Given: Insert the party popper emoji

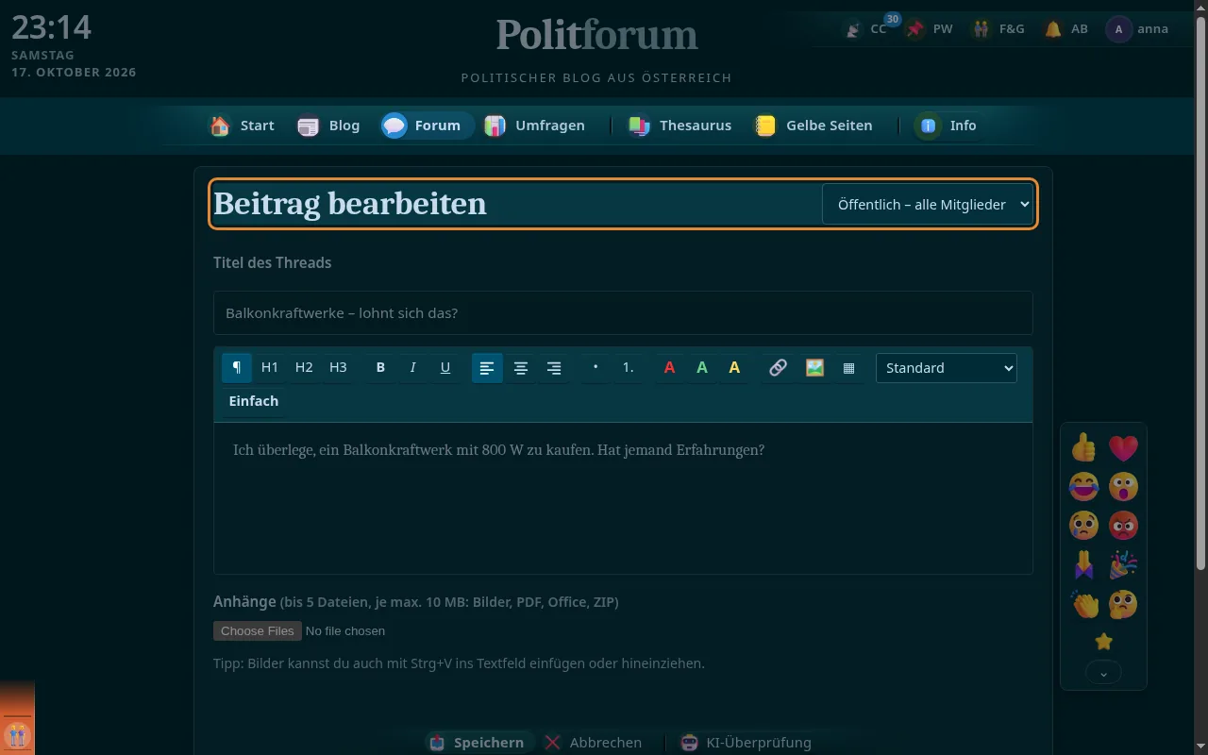Looking at the screenshot, I should tap(1123, 565).
